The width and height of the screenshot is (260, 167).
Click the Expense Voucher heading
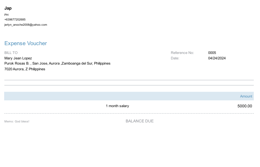click(25, 43)
